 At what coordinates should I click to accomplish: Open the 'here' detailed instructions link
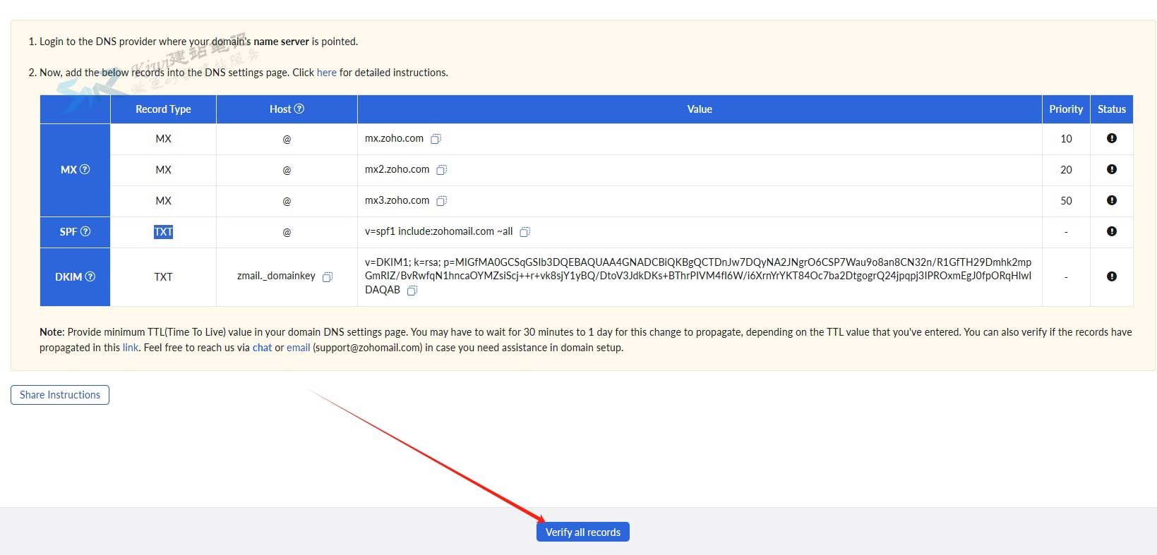pos(327,73)
